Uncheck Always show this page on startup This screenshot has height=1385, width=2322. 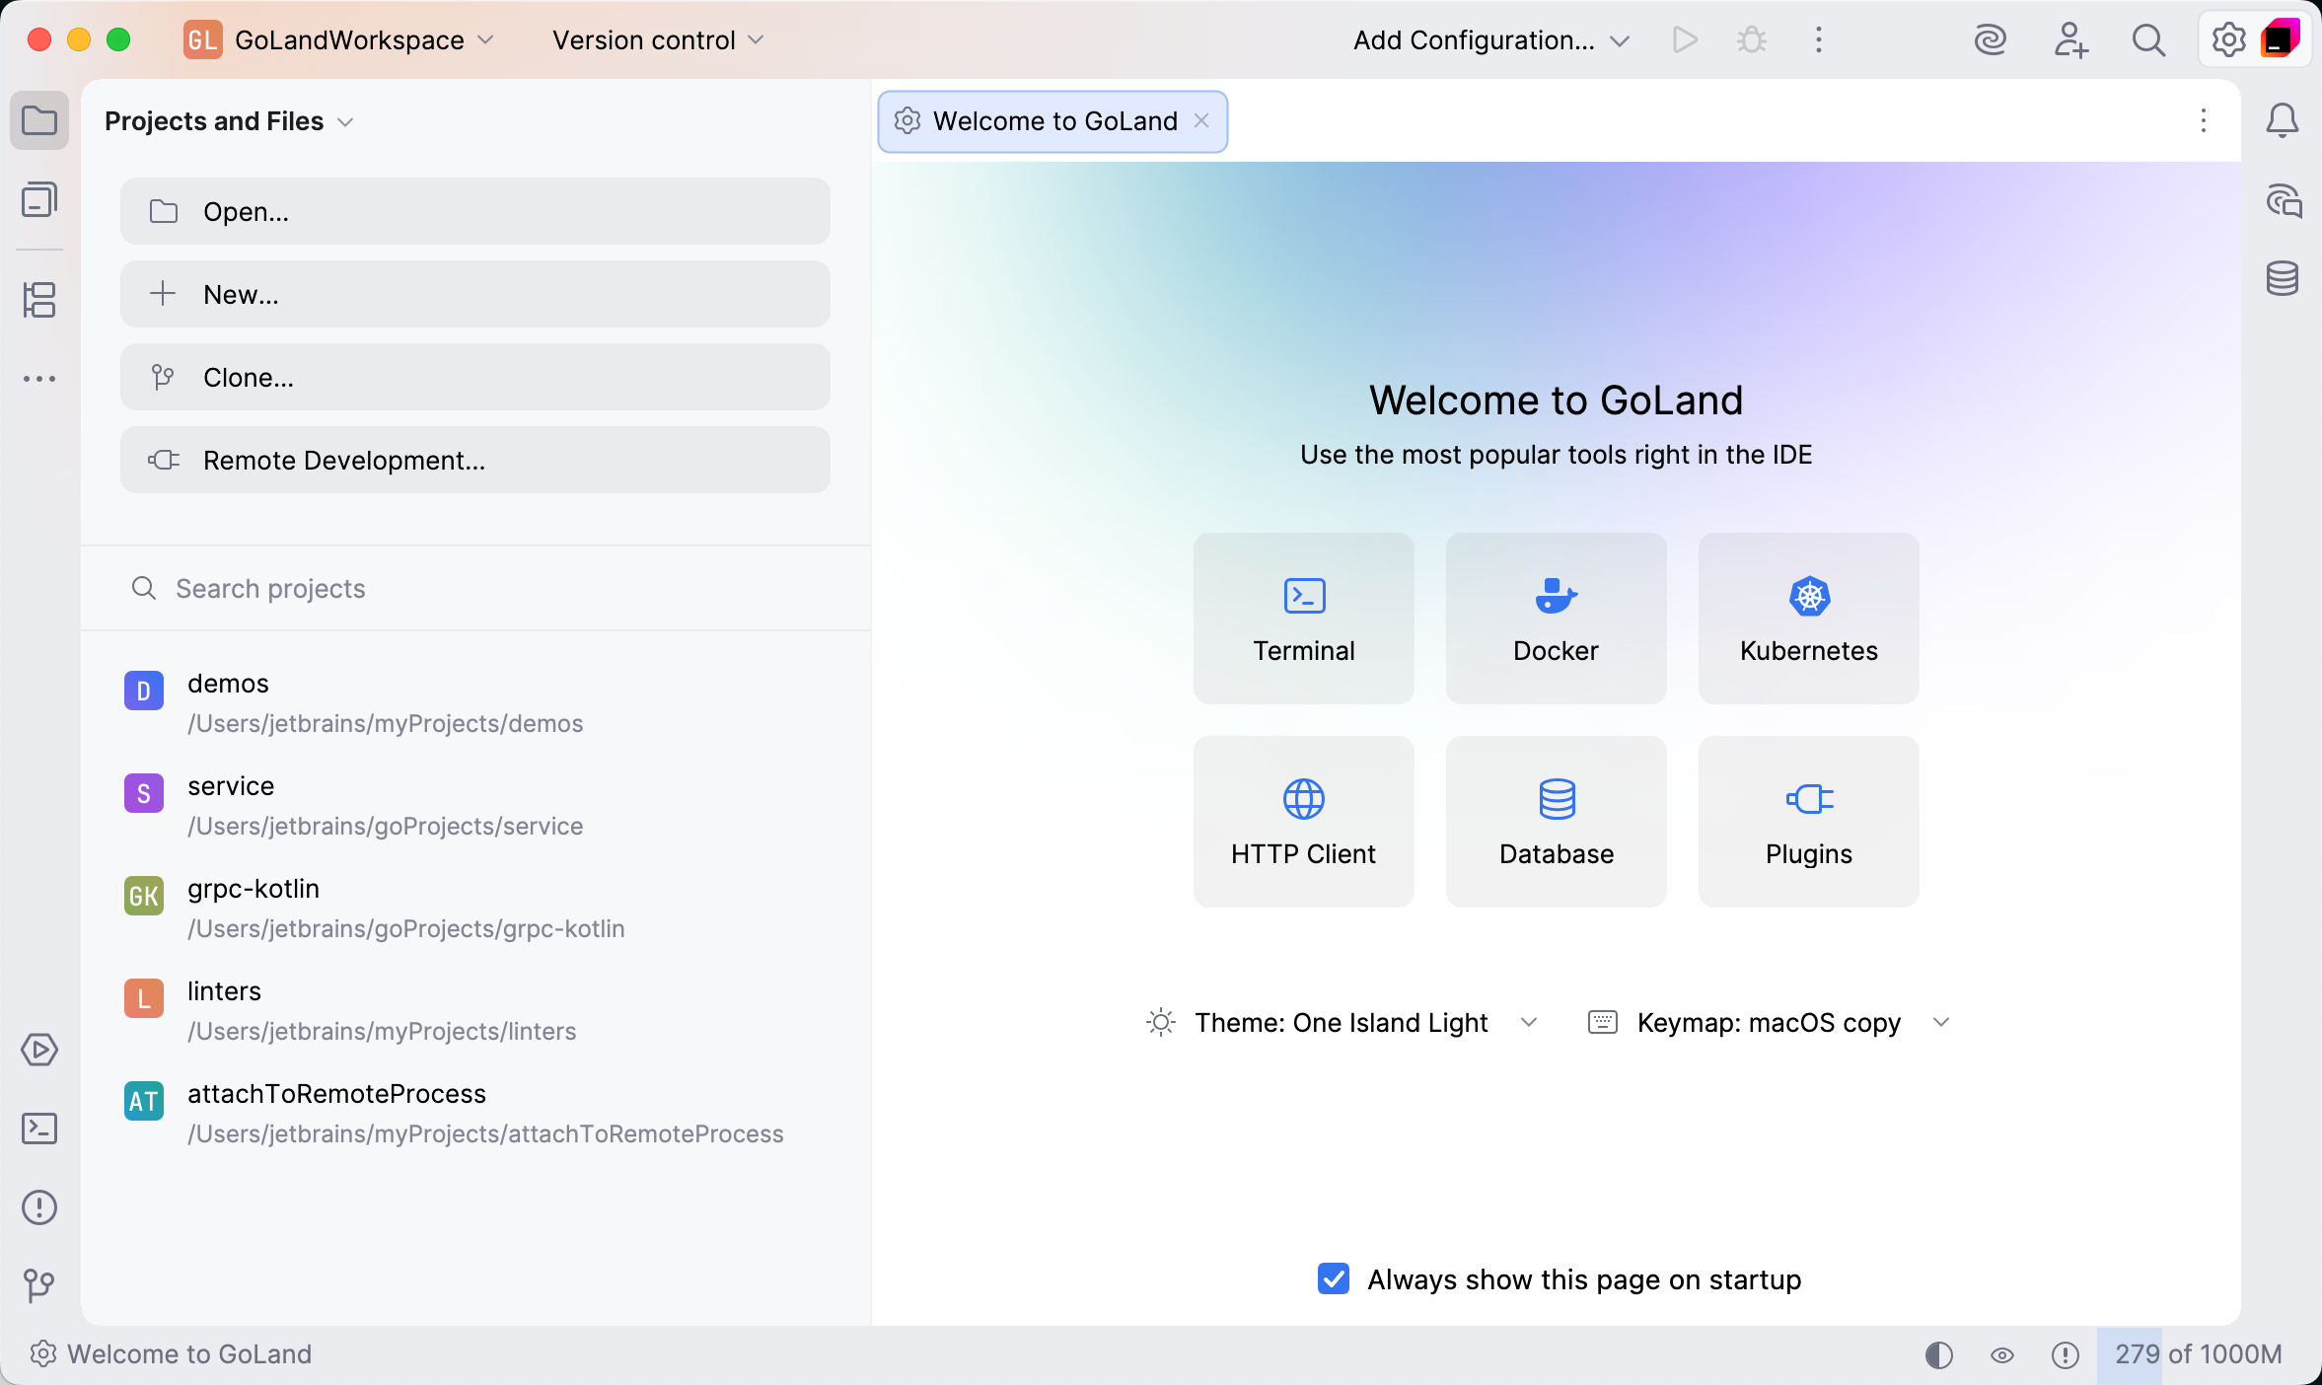[x=1334, y=1279]
